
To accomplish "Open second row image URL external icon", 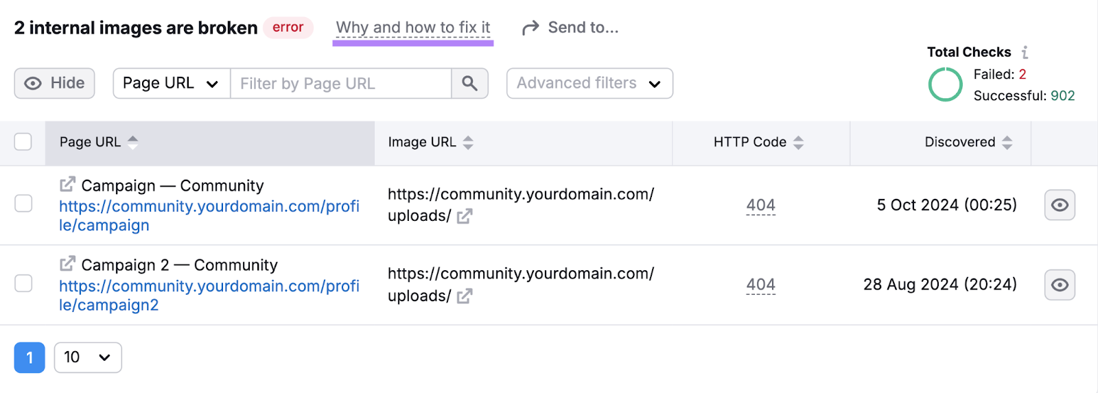I will [x=465, y=296].
